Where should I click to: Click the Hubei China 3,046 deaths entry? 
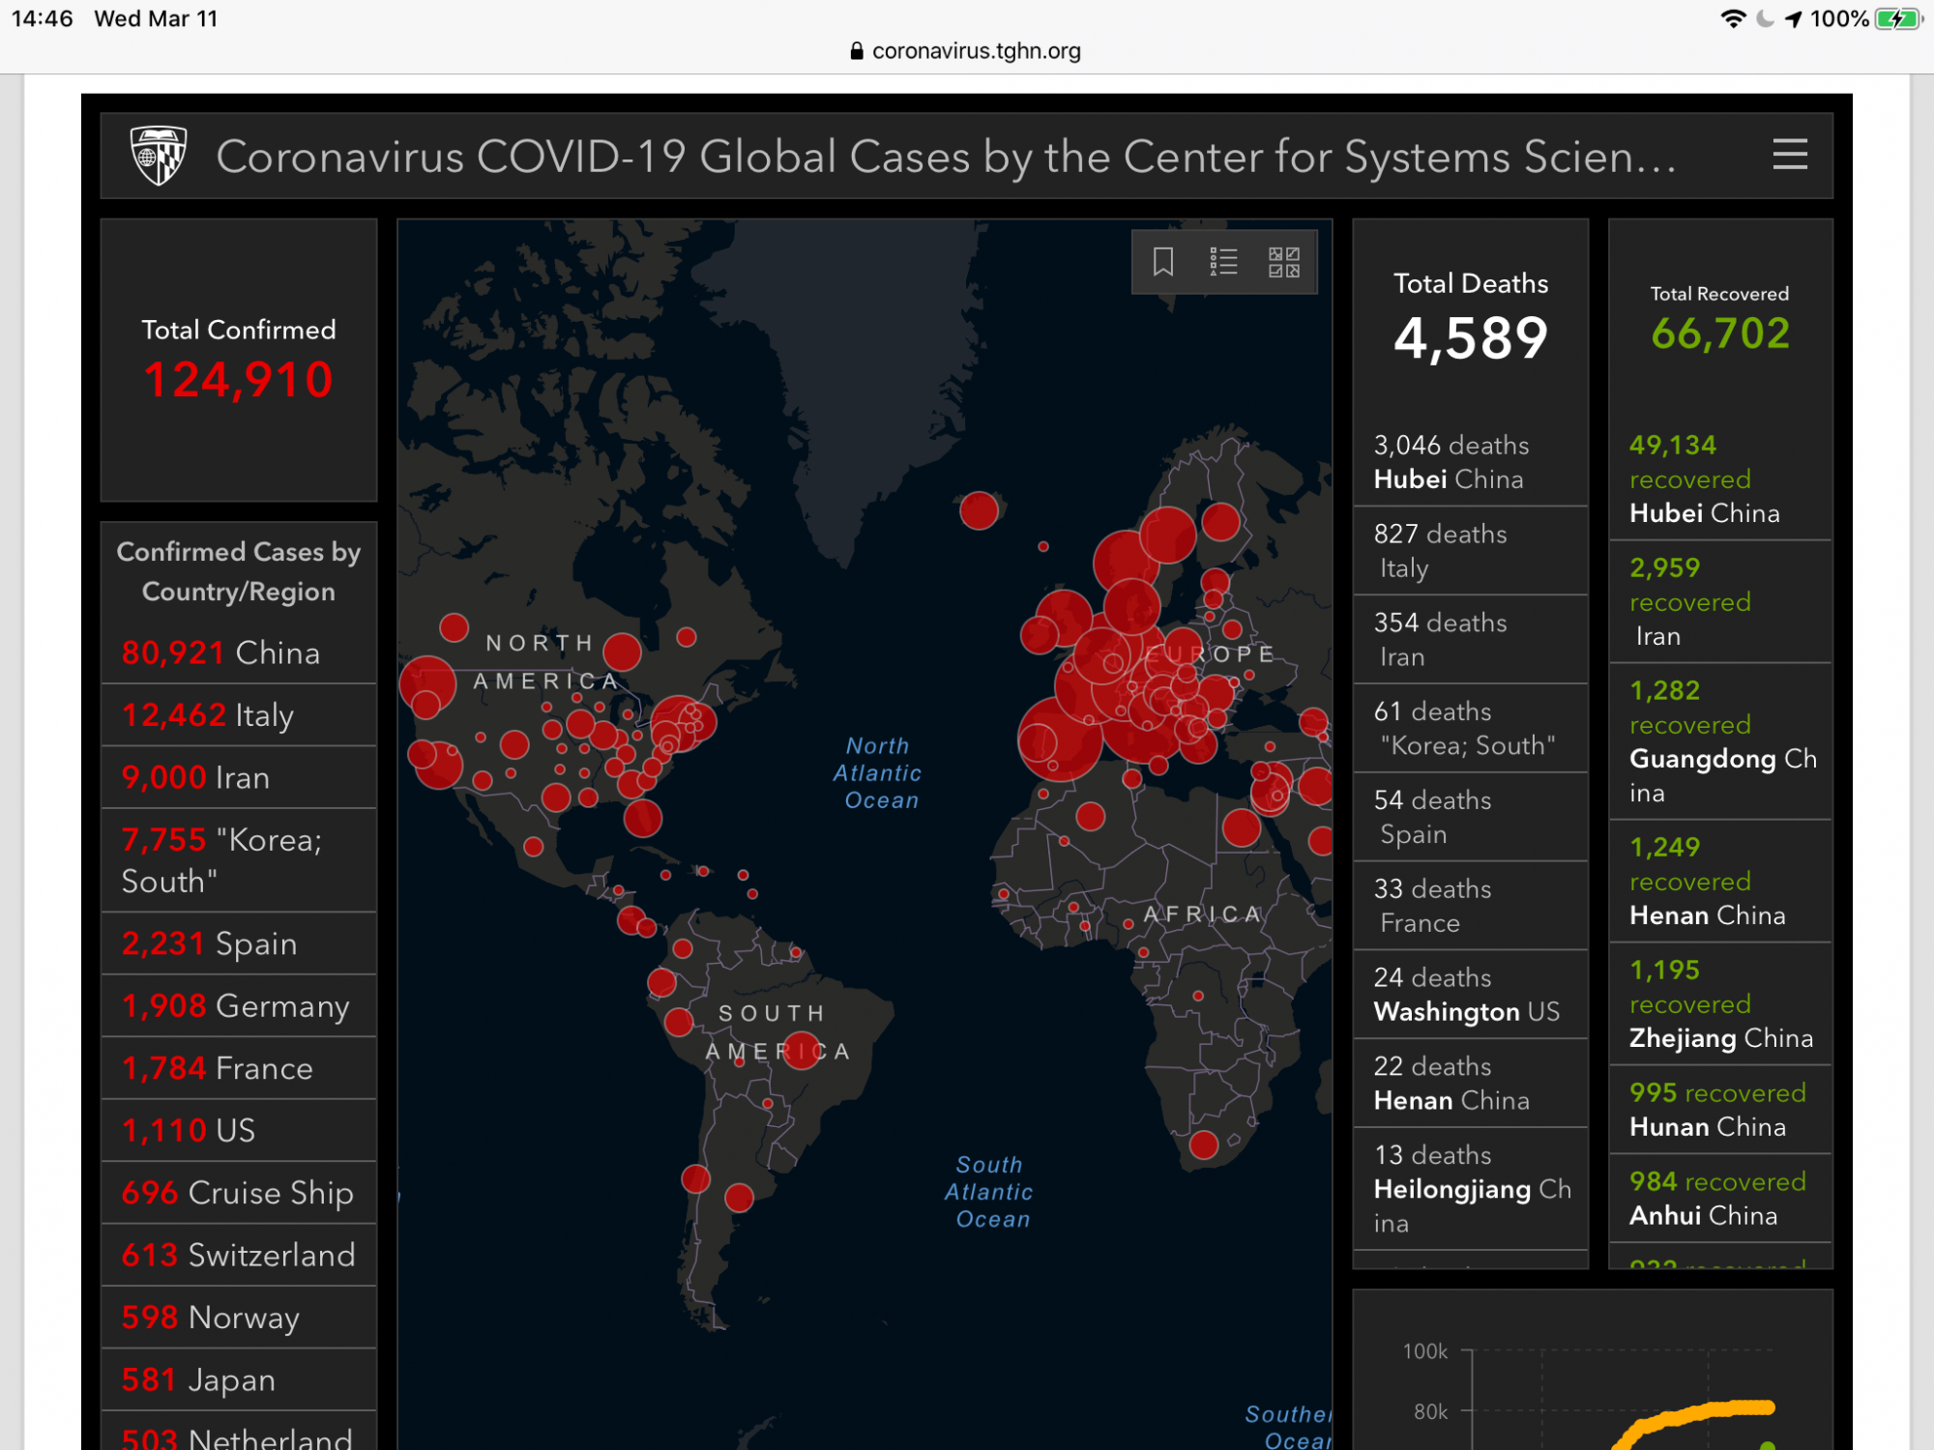coord(1469,462)
